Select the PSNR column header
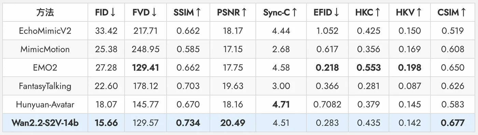478x135 pixels. click(x=231, y=13)
